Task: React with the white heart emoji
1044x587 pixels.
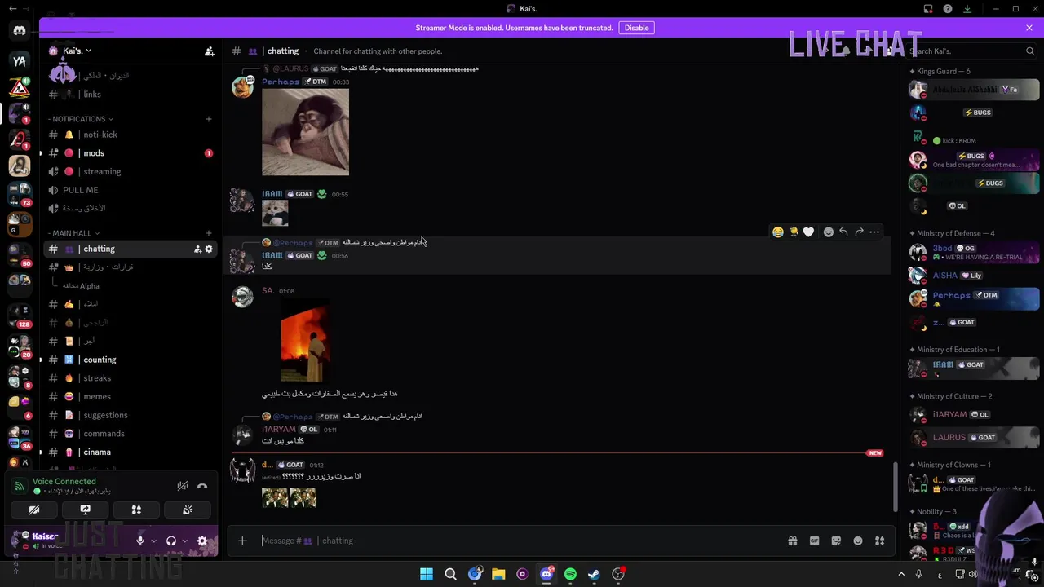Action: point(808,232)
